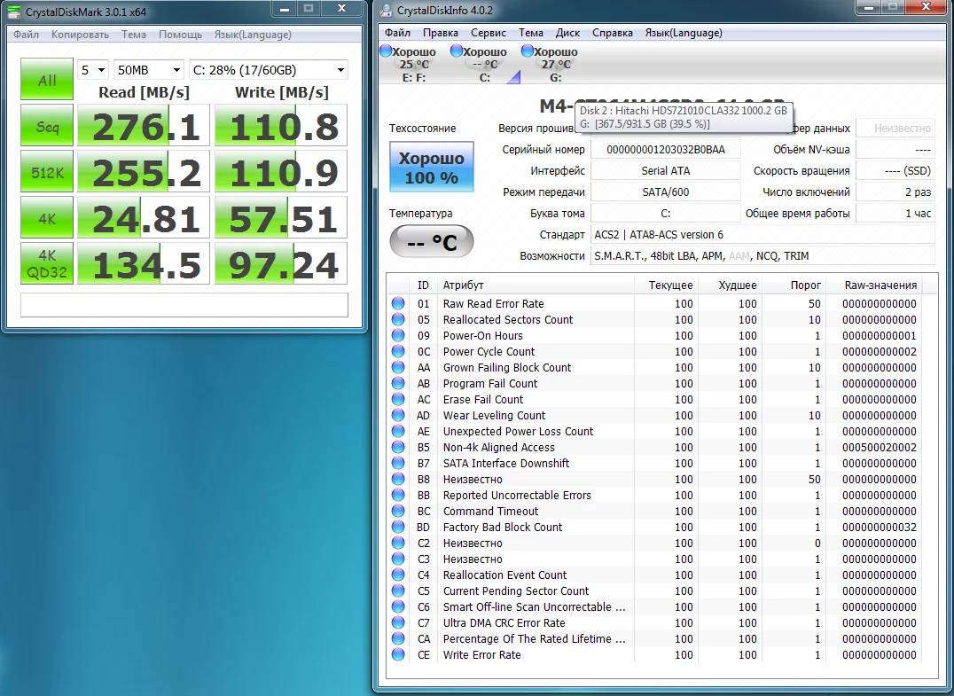Image resolution: width=954 pixels, height=696 pixels.
Task: Click the CrystalDiskMark app icon in title bar
Action: coord(13,11)
